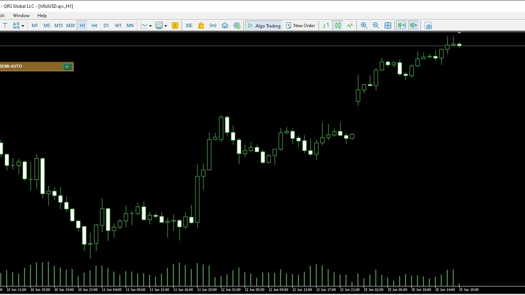This screenshot has height=295, width=525.
Task: Take a chart screenshot with the camera icon
Action: point(428,26)
